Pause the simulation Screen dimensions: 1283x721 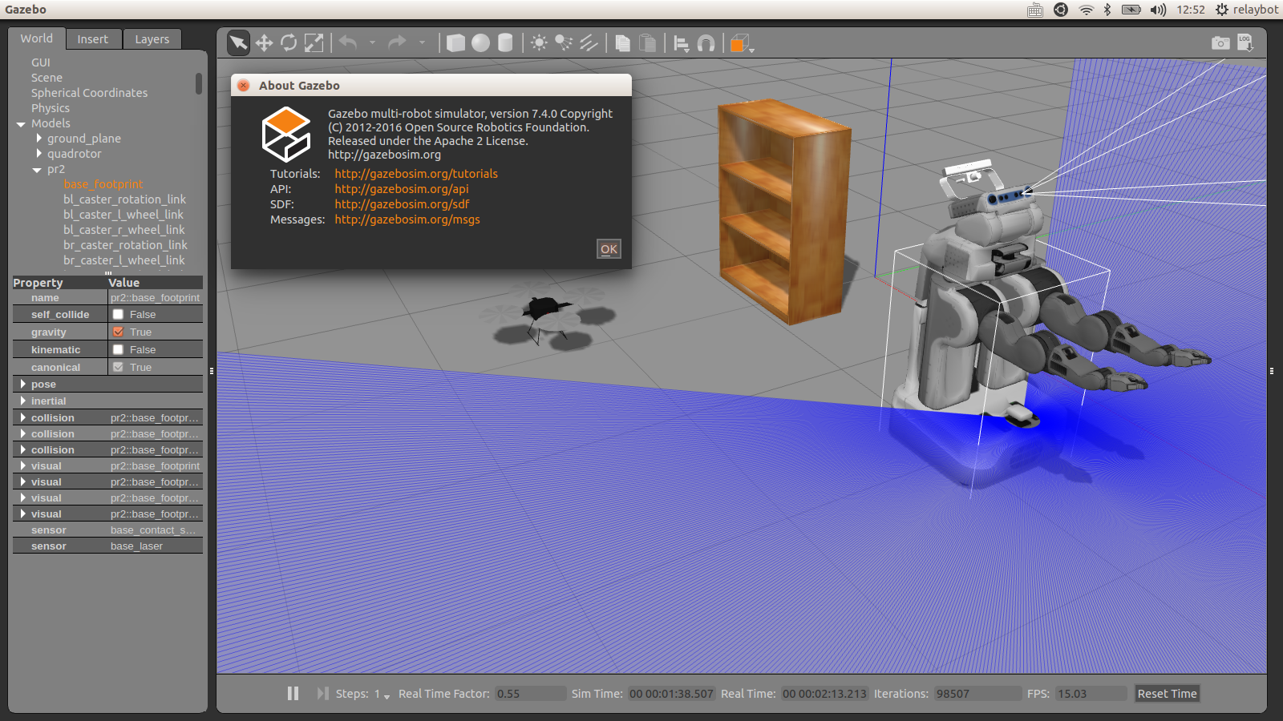pos(293,693)
